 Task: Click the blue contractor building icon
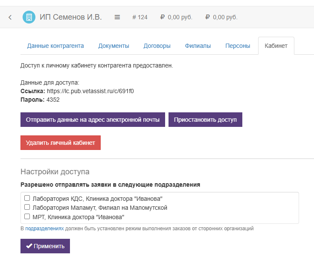point(29,18)
